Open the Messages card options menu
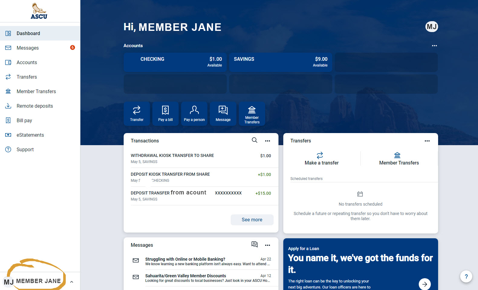The height and width of the screenshot is (290, 478). [x=268, y=245]
